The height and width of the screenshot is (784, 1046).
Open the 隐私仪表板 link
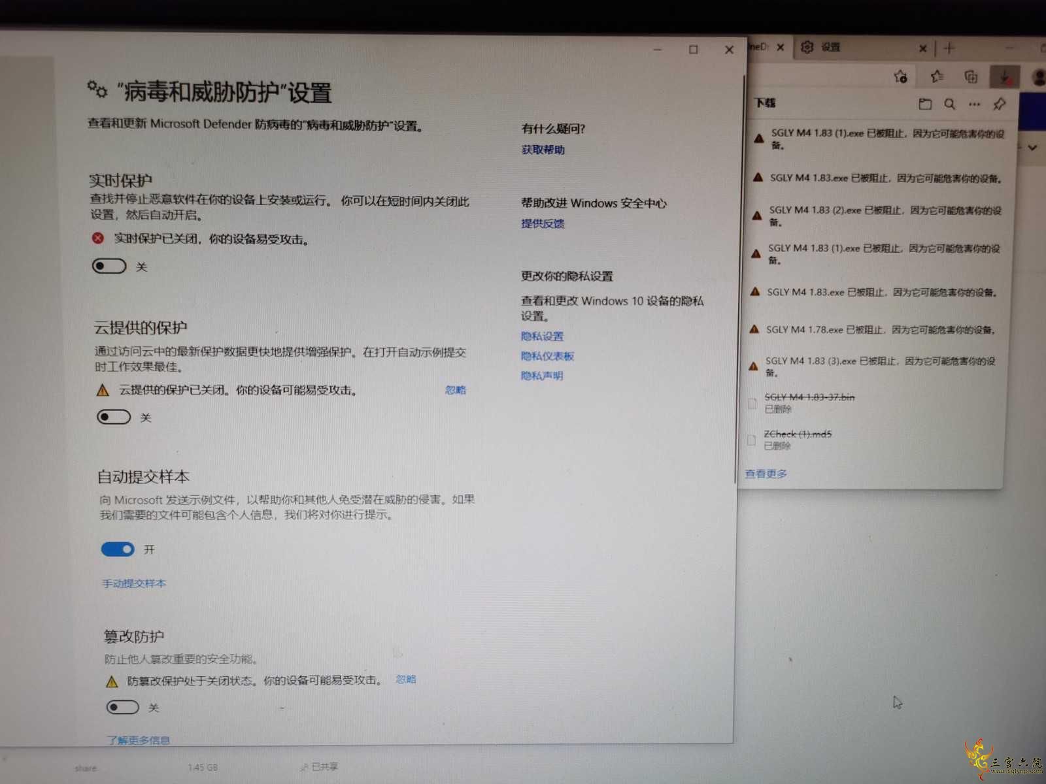[547, 356]
